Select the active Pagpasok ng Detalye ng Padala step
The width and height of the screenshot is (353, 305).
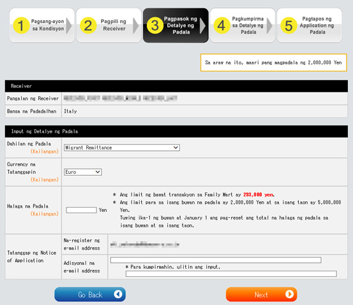click(176, 25)
